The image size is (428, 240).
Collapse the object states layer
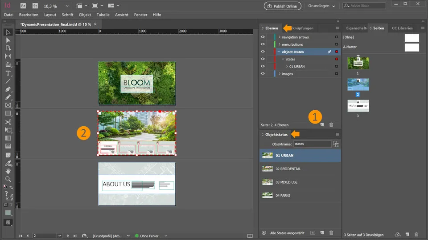[279, 52]
